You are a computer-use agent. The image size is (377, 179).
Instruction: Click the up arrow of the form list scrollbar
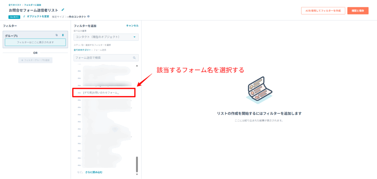137,66
